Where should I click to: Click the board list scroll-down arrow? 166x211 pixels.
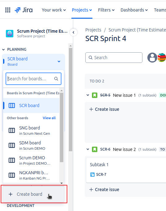click(62, 183)
